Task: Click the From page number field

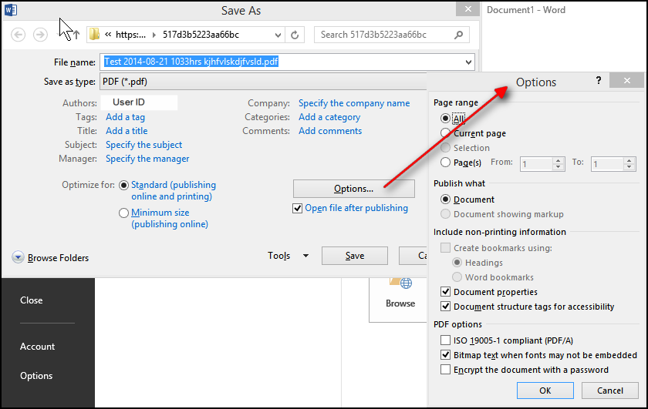Action: coord(536,164)
